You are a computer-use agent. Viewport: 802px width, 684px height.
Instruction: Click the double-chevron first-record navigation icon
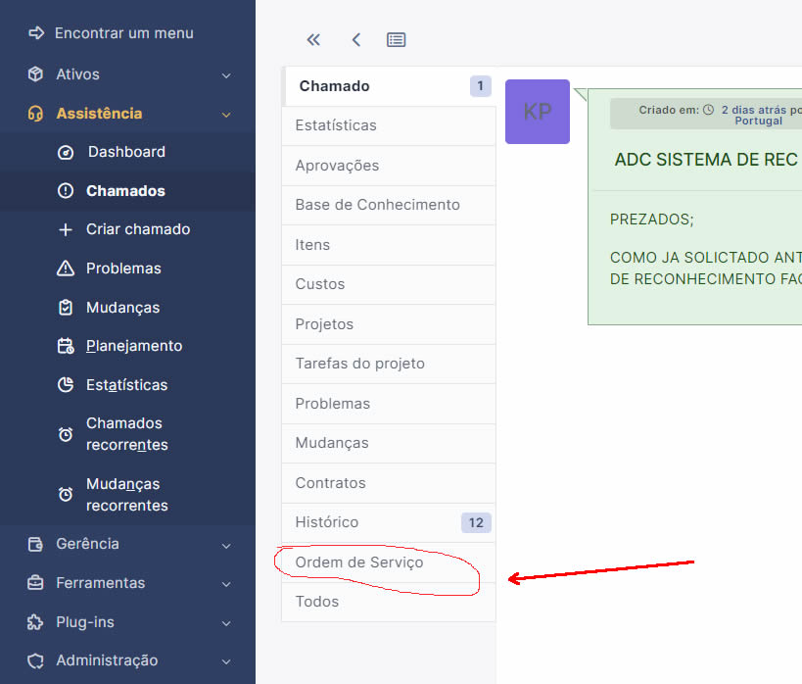click(313, 40)
